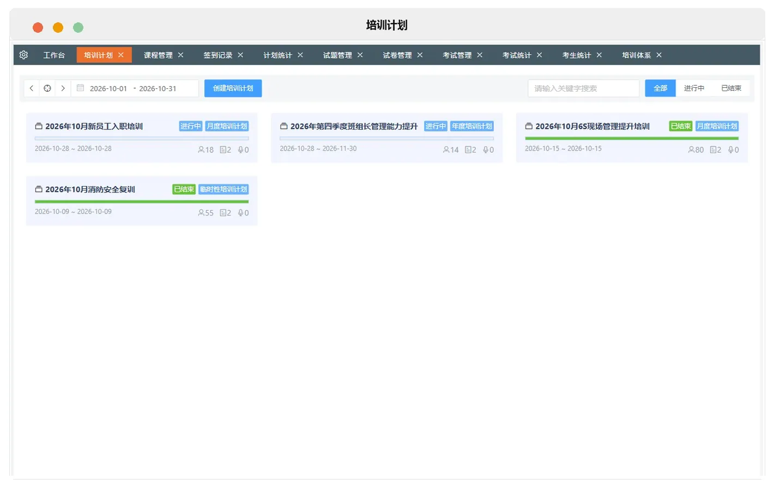The width and height of the screenshot is (774, 491).
Task: Close the 签到记录 tab
Action: [240, 55]
